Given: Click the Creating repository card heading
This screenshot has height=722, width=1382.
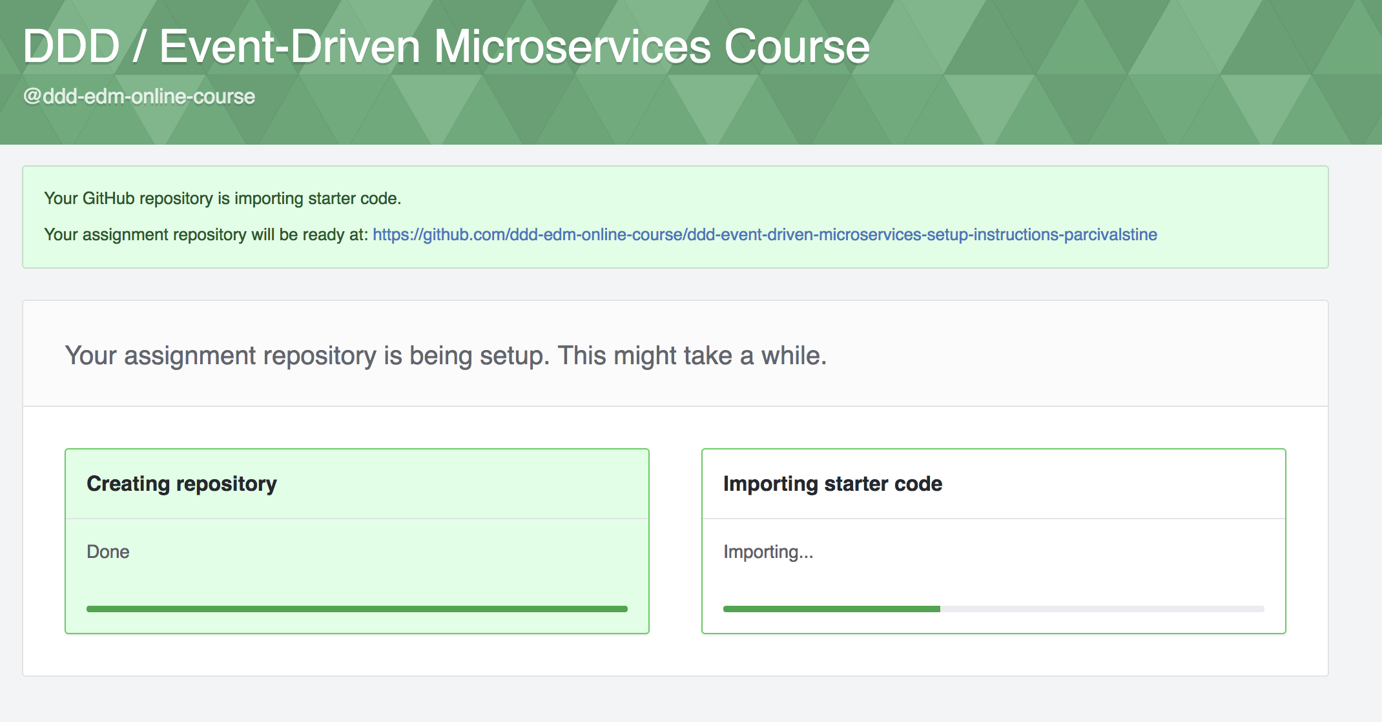Looking at the screenshot, I should point(181,484).
